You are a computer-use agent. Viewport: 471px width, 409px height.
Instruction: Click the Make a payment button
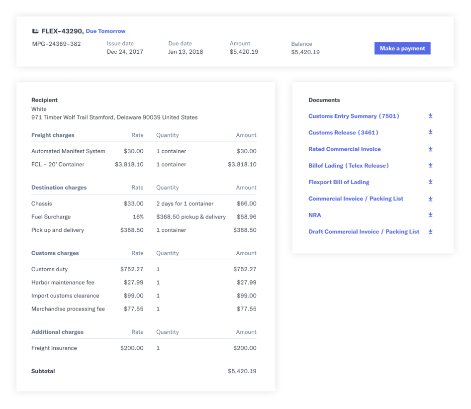pos(402,48)
